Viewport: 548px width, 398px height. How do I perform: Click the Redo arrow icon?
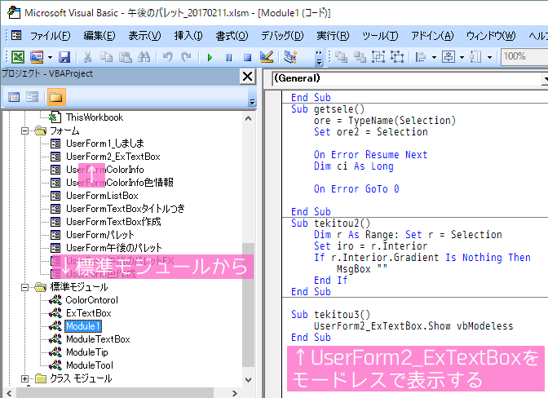pos(186,56)
